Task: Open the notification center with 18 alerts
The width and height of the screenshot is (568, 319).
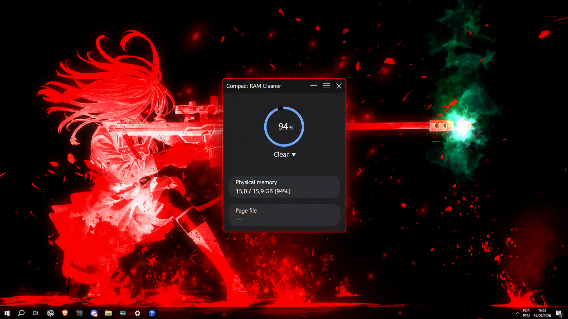Action: coord(559,313)
